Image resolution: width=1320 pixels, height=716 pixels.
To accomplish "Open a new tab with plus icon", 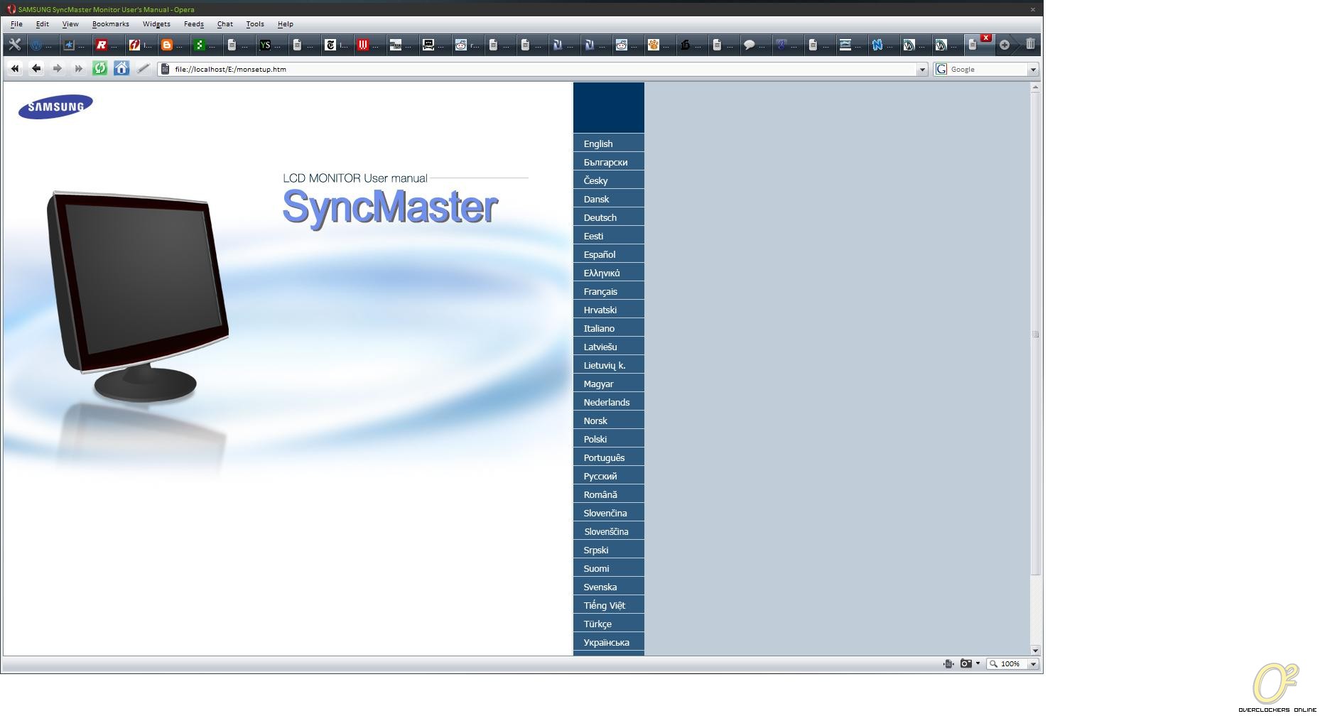I will click(1005, 45).
